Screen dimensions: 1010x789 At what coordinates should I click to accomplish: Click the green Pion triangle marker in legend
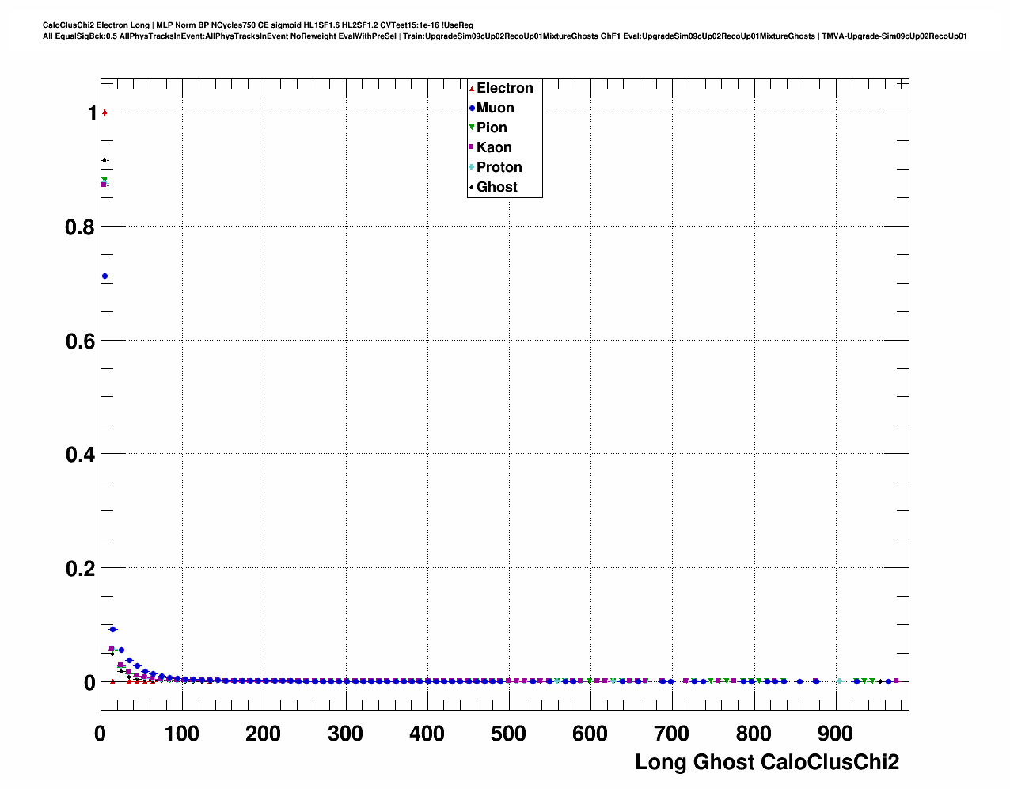(472, 128)
